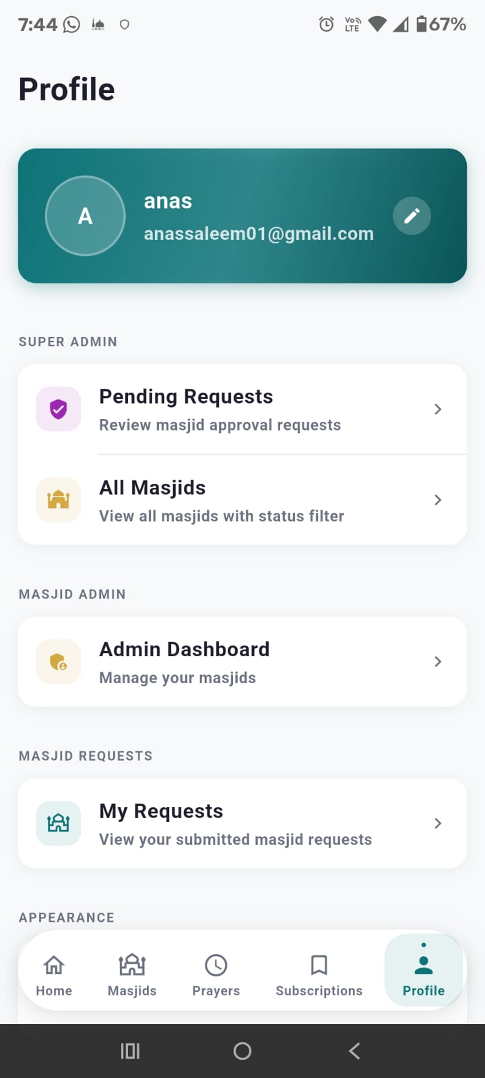Screen dimensions: 485x1078
Task: Tap the pencil edit profile icon
Action: tap(412, 216)
